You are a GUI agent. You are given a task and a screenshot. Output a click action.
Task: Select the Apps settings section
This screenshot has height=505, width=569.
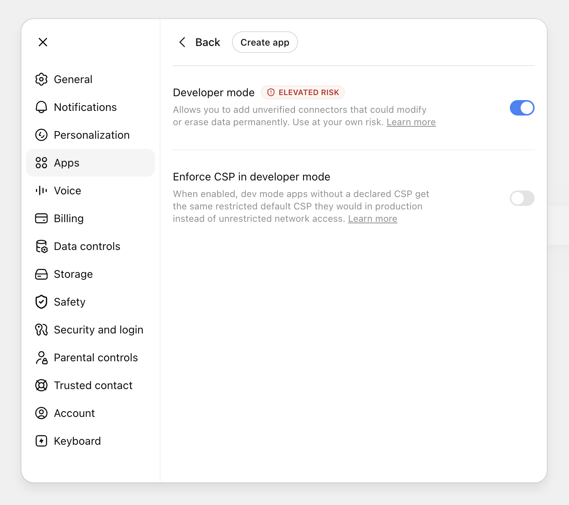(x=90, y=163)
